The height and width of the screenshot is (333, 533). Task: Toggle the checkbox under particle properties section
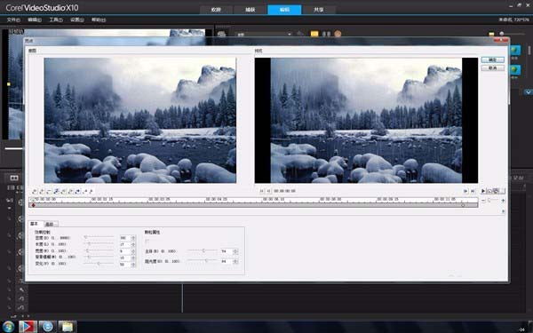tap(147, 242)
